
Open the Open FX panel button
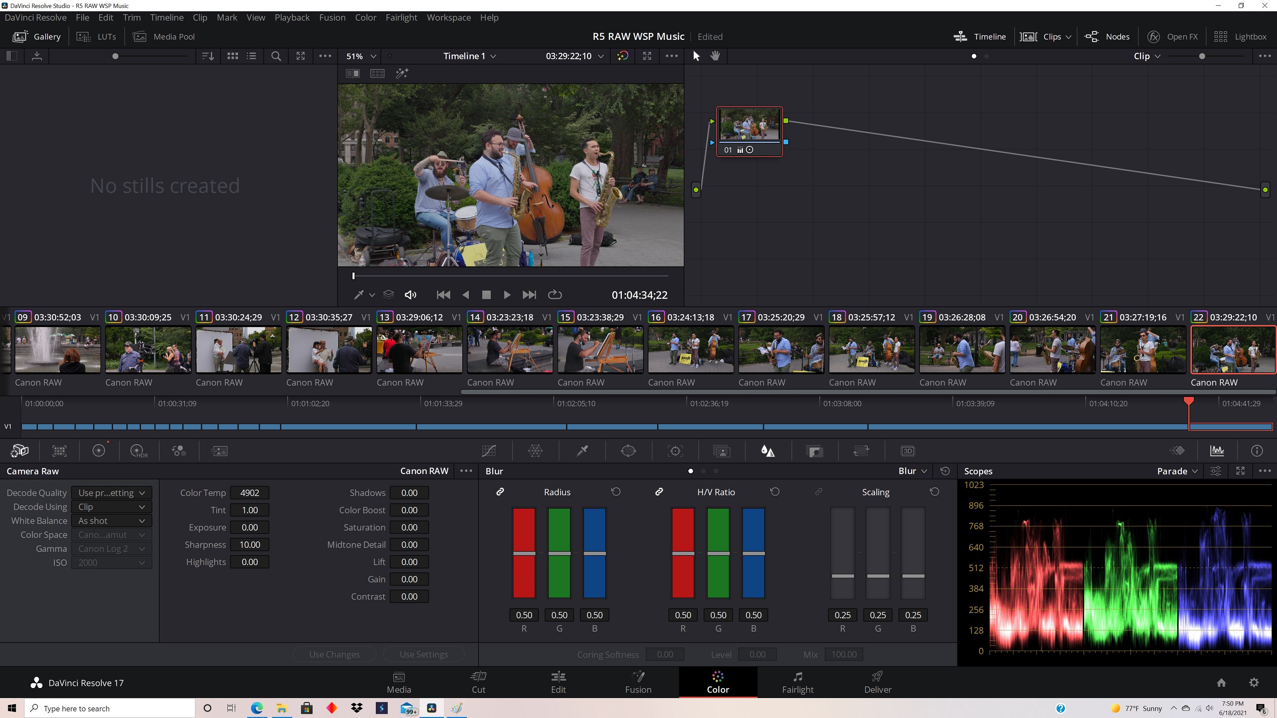(x=1172, y=37)
